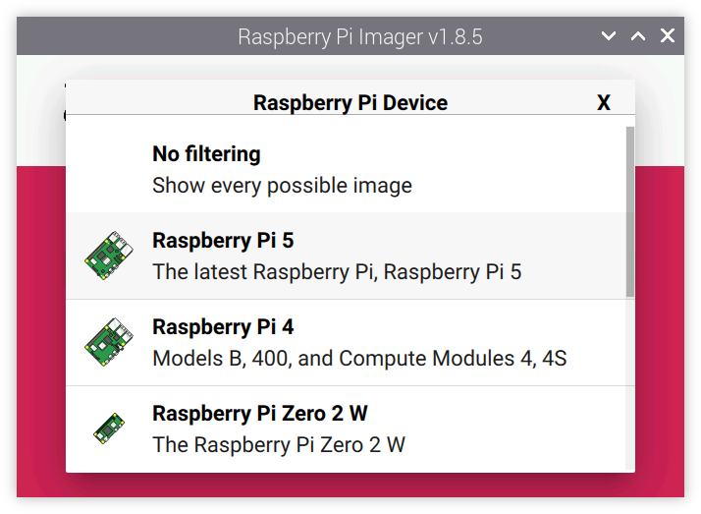Viewport: 701px width, 514px height.
Task: Click the Raspberry Pi Zero 2 W board icon
Action: coord(109,428)
